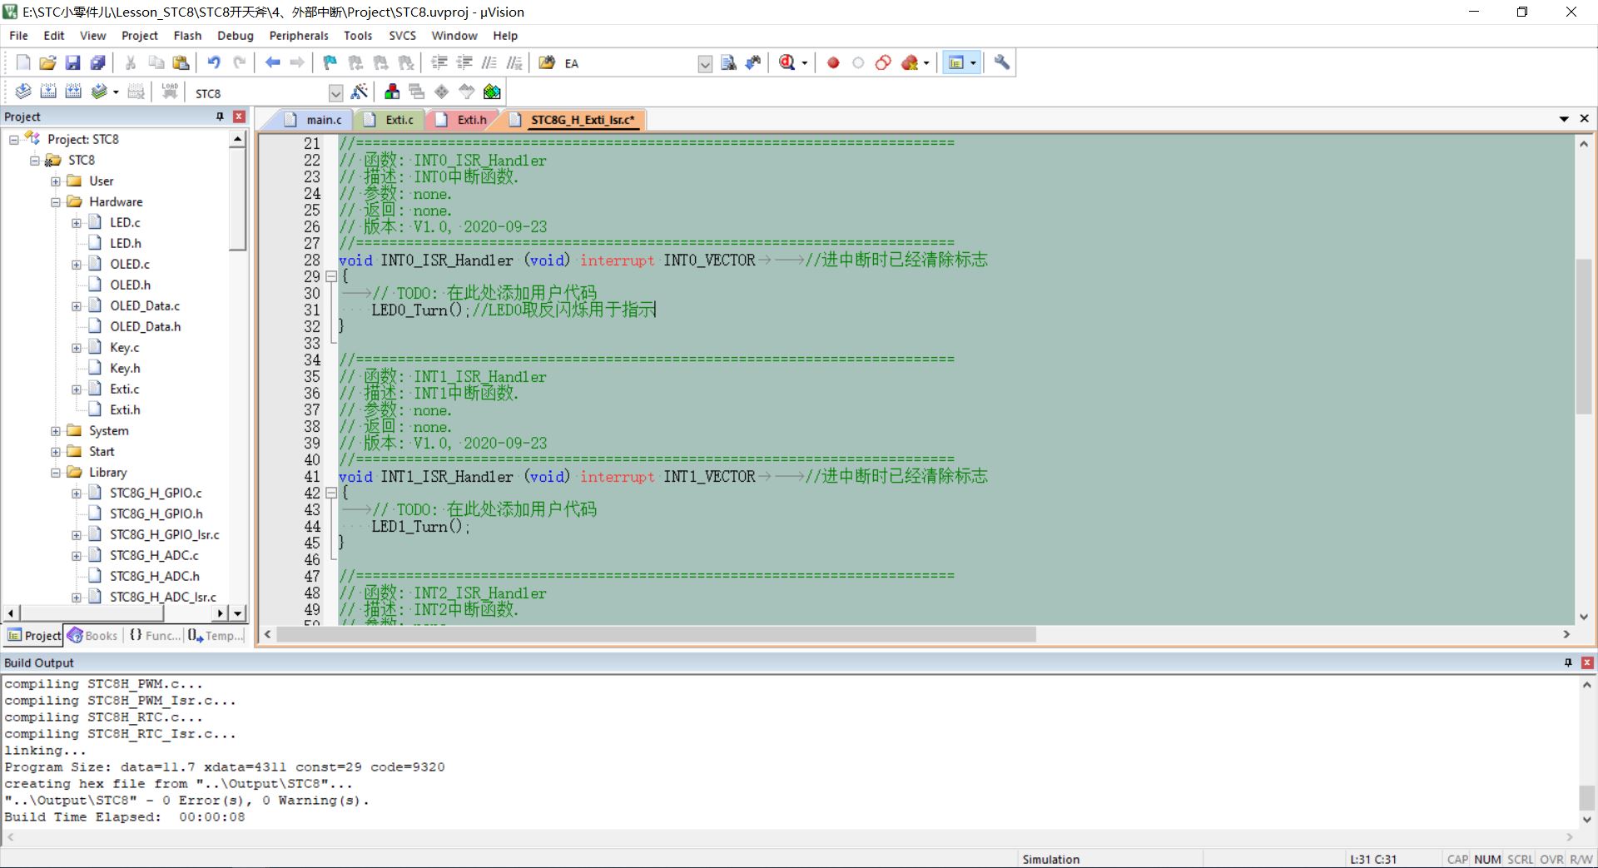Image resolution: width=1598 pixels, height=868 pixels.
Task: Create a new file with toolbar icon
Action: 23,62
